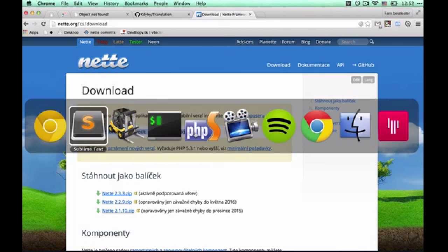Viewport: 448px width, 252px height.
Task: Open the API navigation link
Action: click(x=341, y=65)
